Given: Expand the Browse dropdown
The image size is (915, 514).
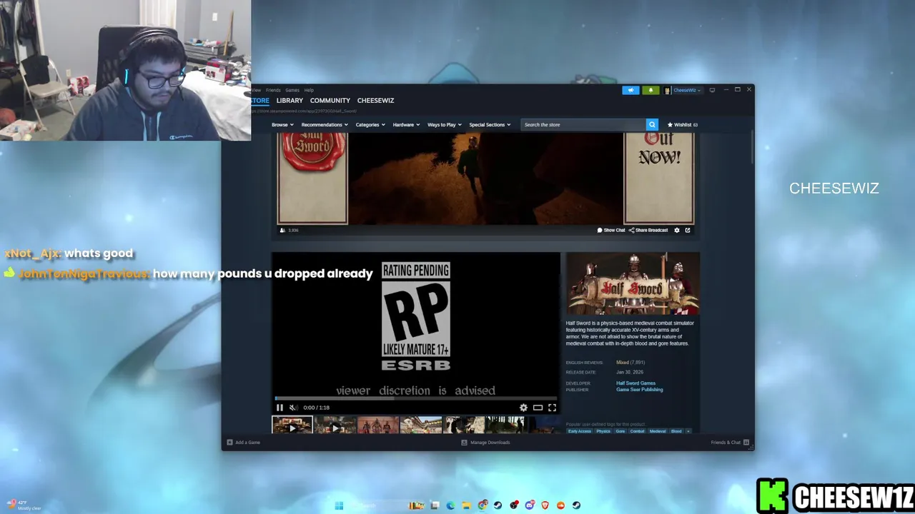Looking at the screenshot, I should (282, 124).
